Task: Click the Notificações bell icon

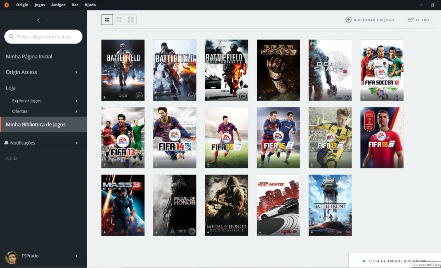Action: tap(6, 143)
